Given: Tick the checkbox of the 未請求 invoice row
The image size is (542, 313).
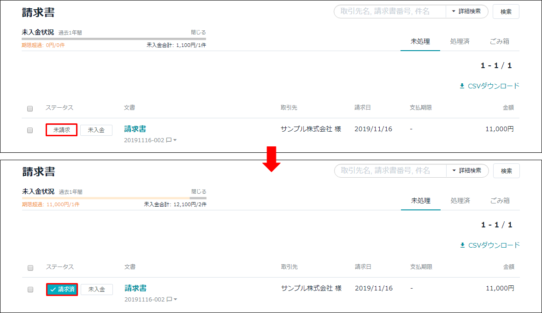Looking at the screenshot, I should coord(30,130).
